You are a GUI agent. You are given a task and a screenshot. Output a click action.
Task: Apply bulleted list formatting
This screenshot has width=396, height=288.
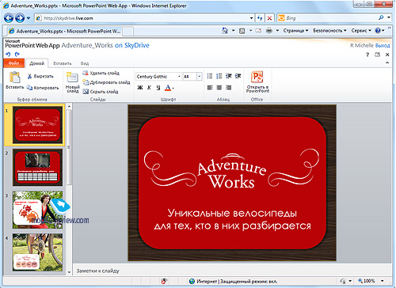click(210, 76)
